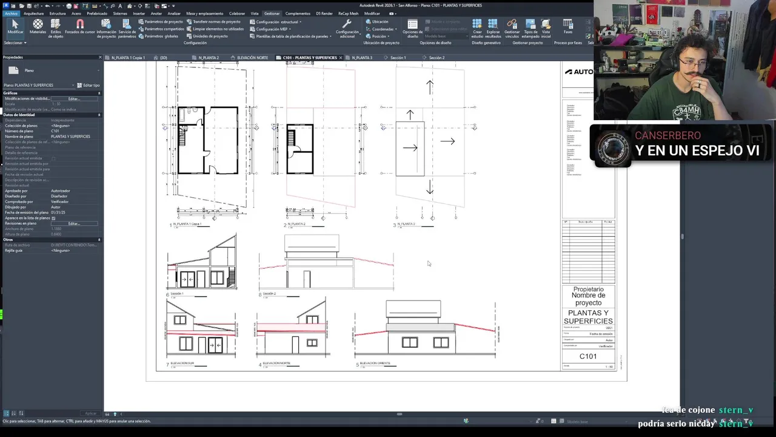Open the Materiales tool
Image resolution: width=776 pixels, height=437 pixels.
38,27
